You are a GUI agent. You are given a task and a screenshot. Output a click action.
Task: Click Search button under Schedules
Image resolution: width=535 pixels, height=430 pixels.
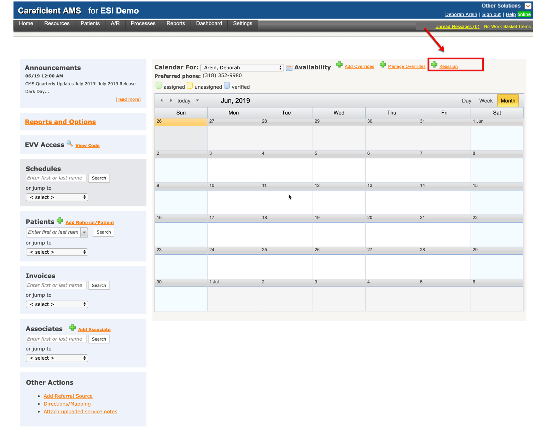pyautogui.click(x=99, y=178)
